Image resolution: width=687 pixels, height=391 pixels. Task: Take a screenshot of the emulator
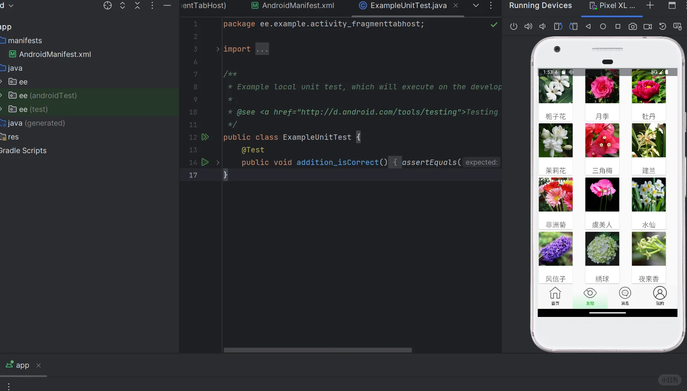[633, 26]
